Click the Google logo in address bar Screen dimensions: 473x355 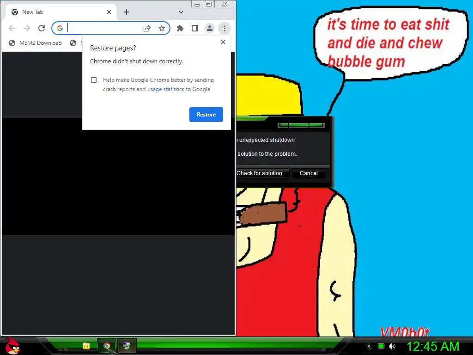(x=60, y=28)
